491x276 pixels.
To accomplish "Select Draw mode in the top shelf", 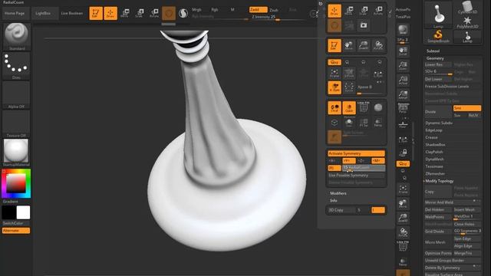I will (110, 13).
